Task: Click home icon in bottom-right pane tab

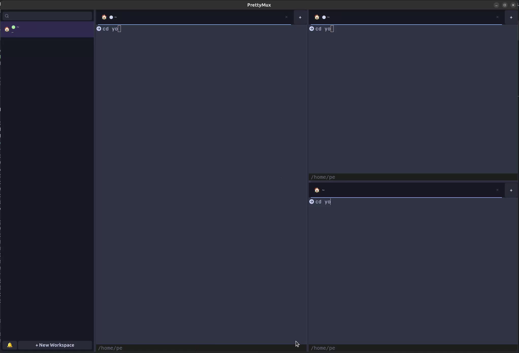Action: pos(317,190)
